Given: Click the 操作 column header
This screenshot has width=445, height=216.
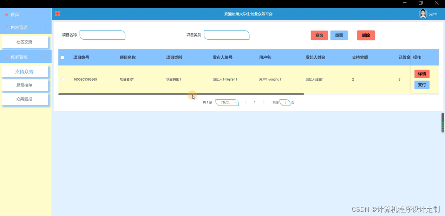Looking at the screenshot, I should coord(417,58).
